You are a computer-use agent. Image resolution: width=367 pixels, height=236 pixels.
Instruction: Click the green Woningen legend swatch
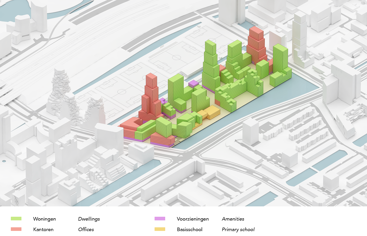tap(16, 219)
